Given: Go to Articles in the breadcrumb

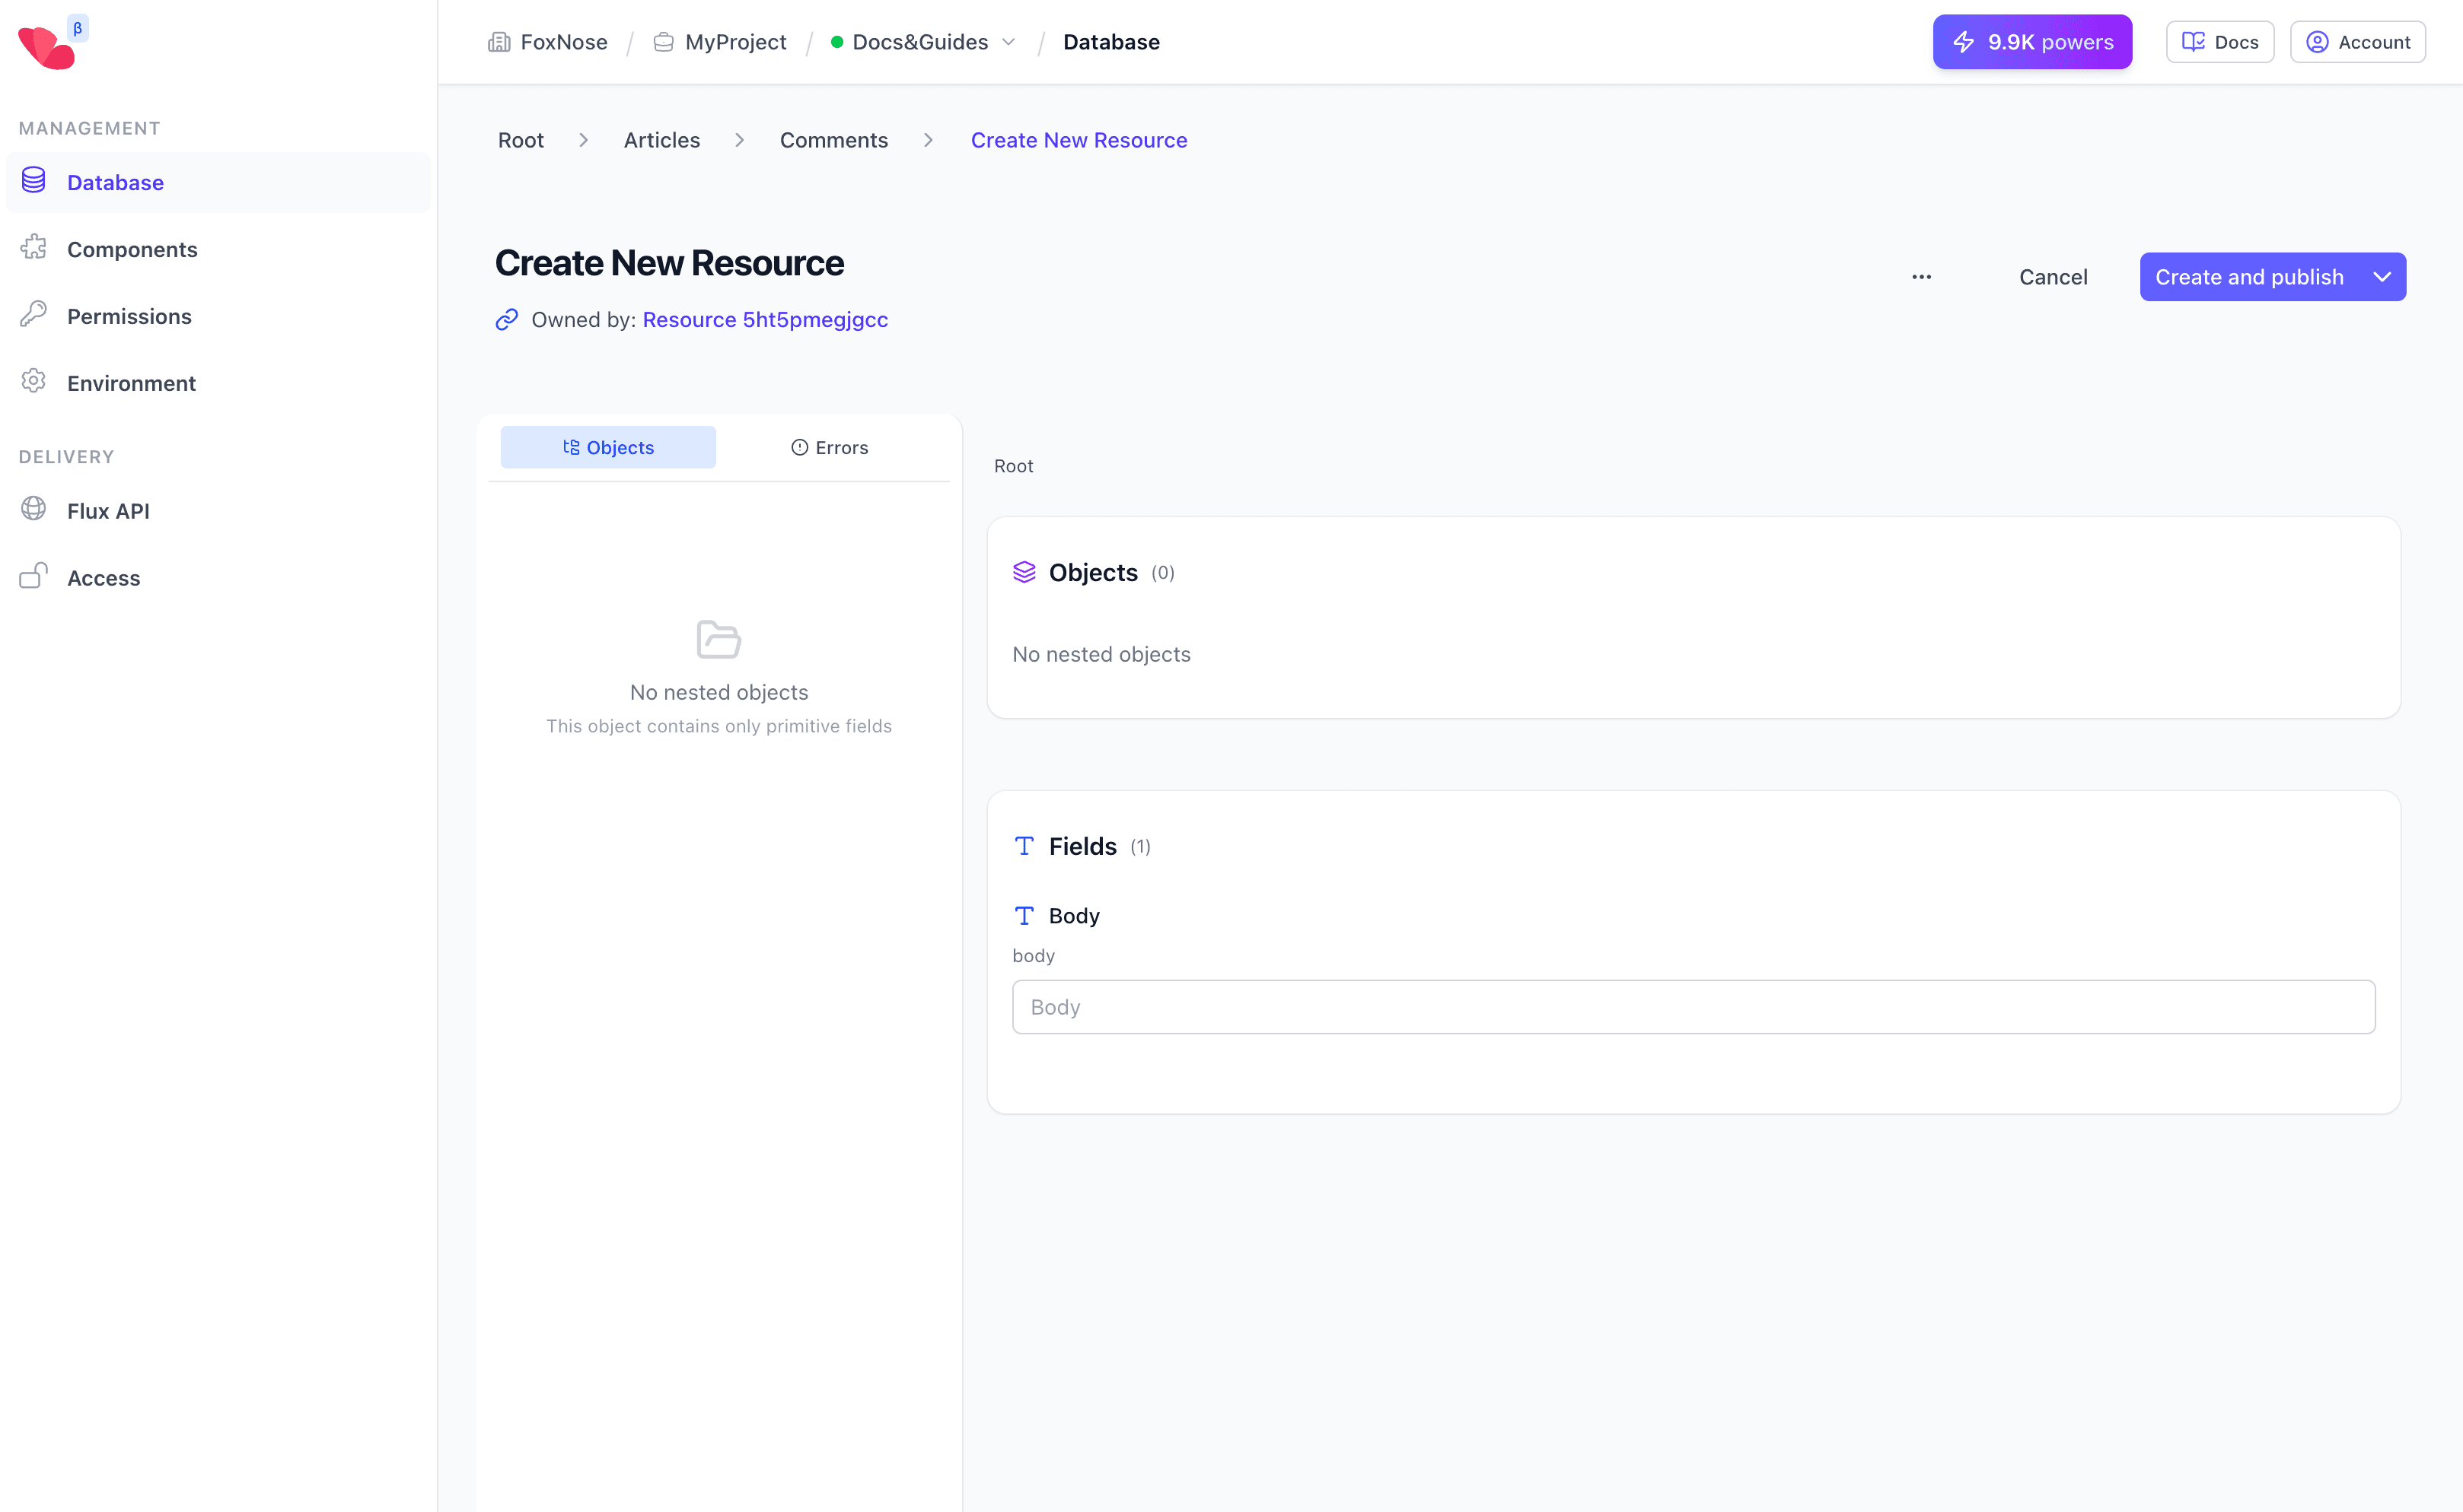Looking at the screenshot, I should [661, 140].
